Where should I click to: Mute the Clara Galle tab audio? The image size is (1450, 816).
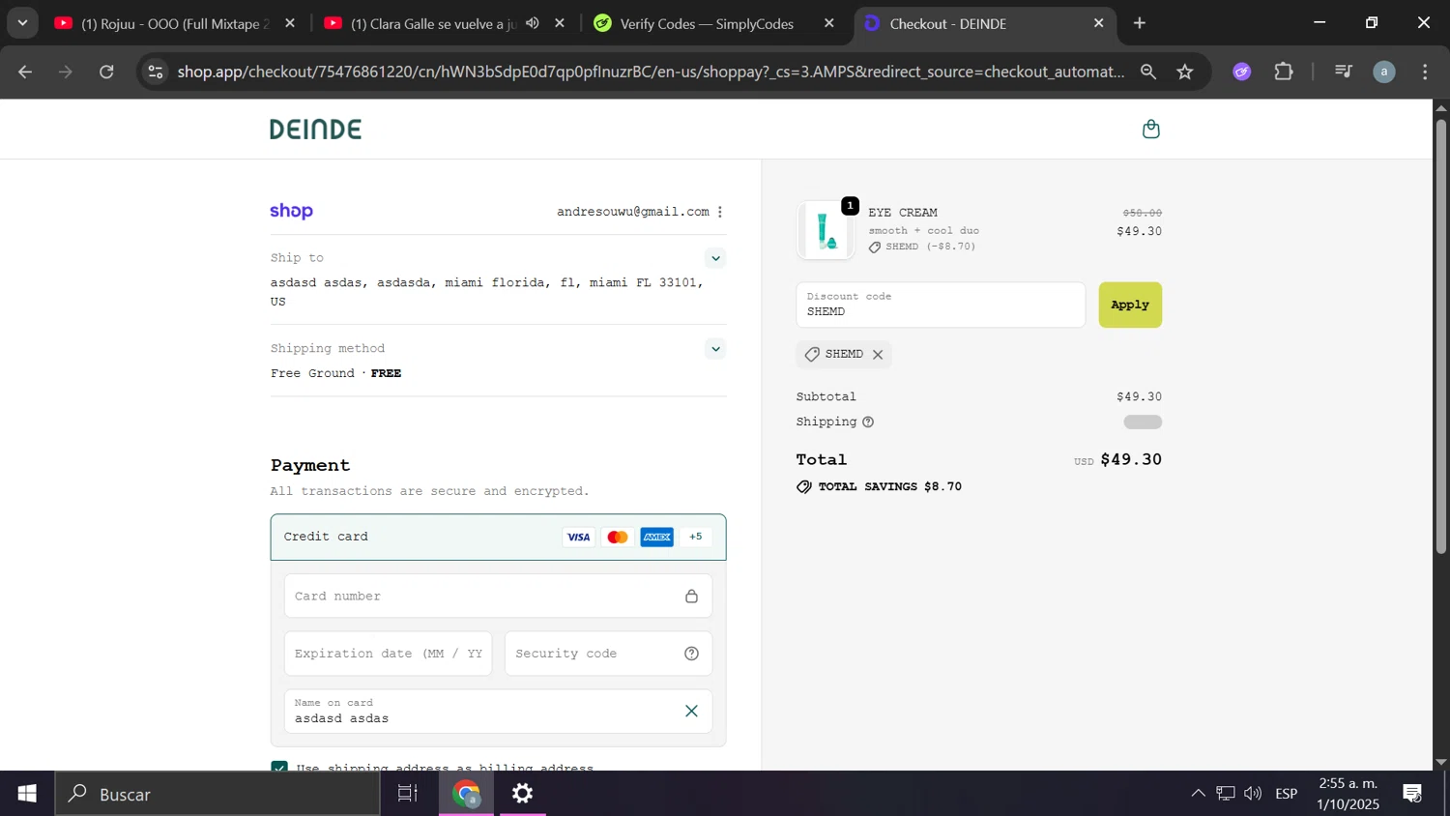click(x=533, y=23)
